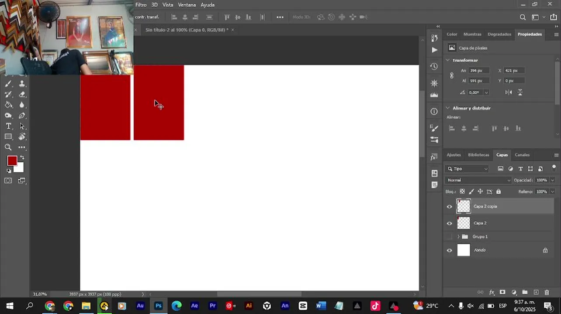
Task: Select the Clone Stamp tool
Action: coord(22,84)
